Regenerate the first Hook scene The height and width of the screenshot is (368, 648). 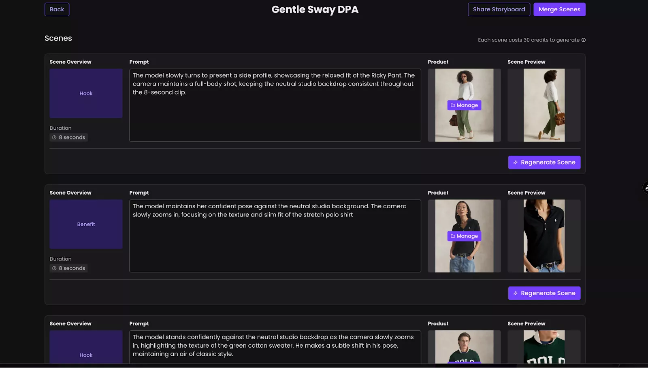coord(544,163)
